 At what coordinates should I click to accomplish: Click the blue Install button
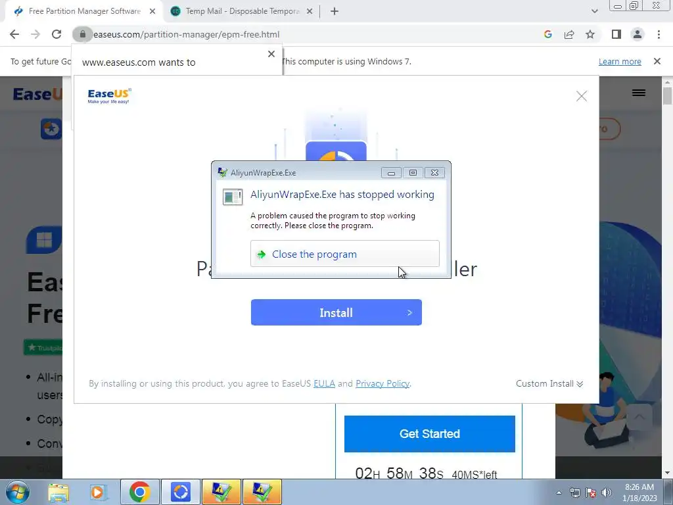pos(336,312)
